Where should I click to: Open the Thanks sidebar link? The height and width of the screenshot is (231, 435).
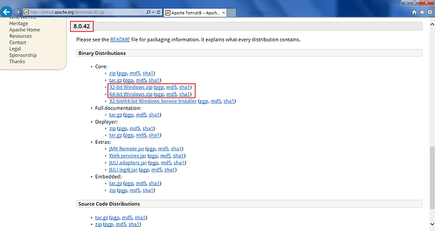coord(17,62)
